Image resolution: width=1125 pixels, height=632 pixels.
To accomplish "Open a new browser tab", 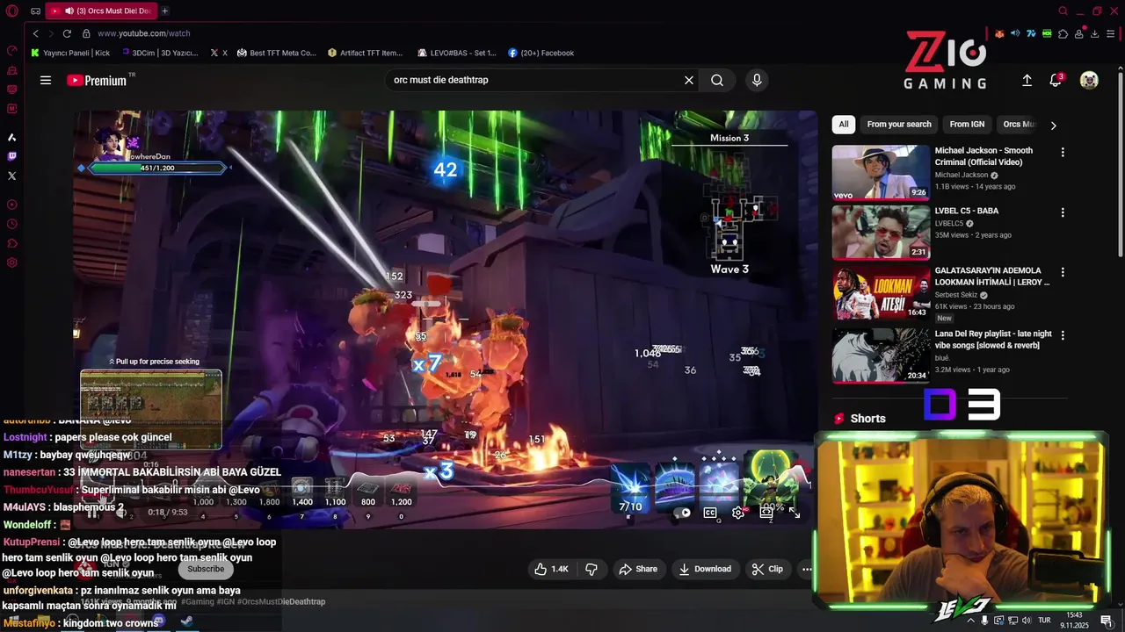I will click(x=164, y=11).
